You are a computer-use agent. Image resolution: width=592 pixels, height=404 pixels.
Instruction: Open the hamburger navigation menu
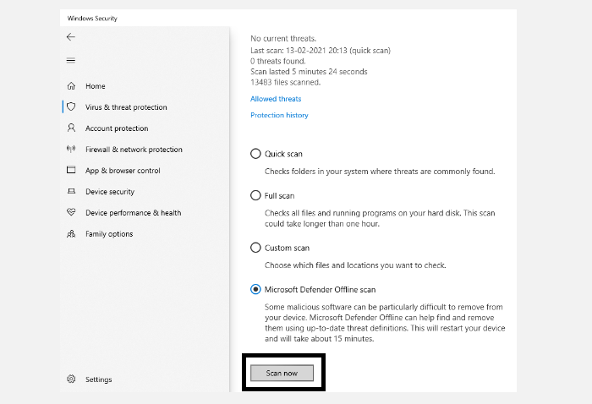pos(70,60)
